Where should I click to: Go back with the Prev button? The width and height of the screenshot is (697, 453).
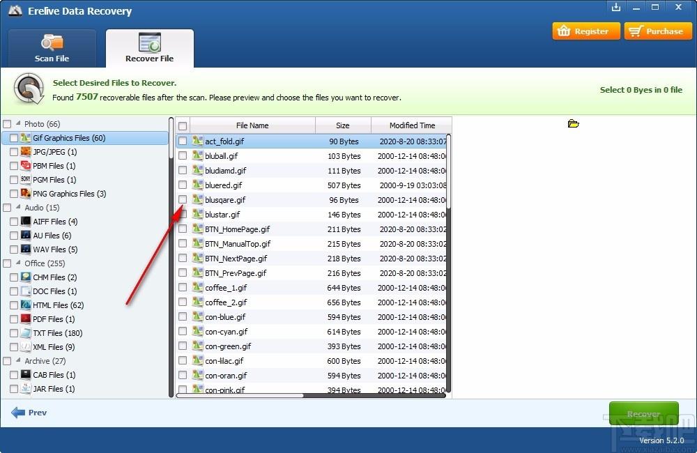tap(29, 413)
